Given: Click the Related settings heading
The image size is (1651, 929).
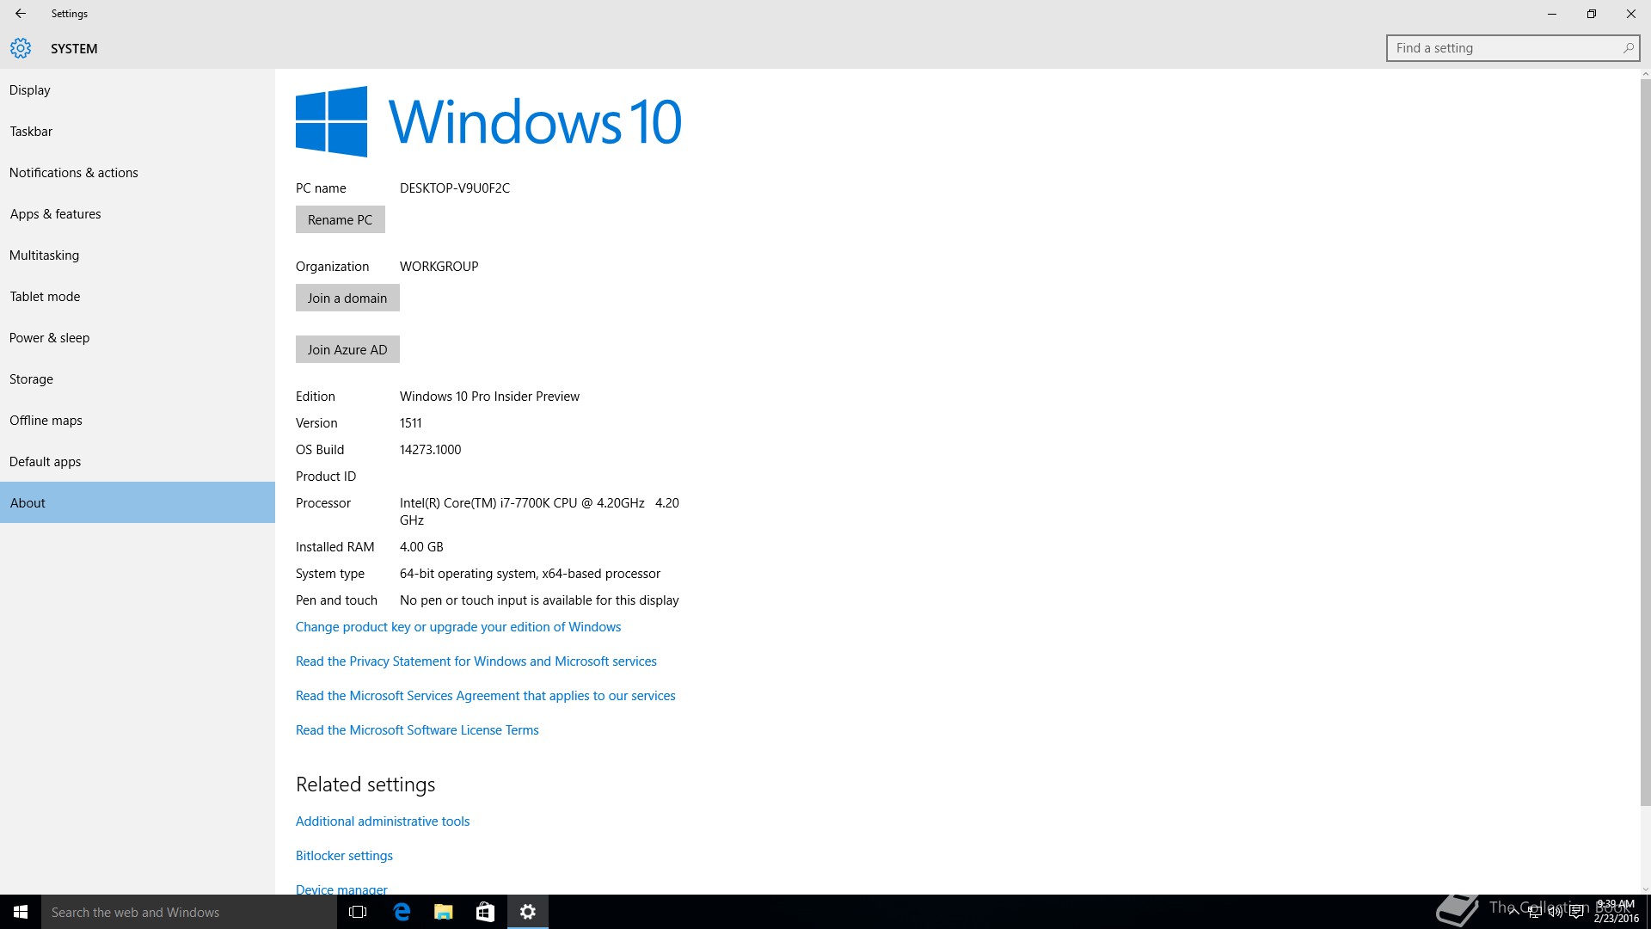Looking at the screenshot, I should (x=365, y=784).
